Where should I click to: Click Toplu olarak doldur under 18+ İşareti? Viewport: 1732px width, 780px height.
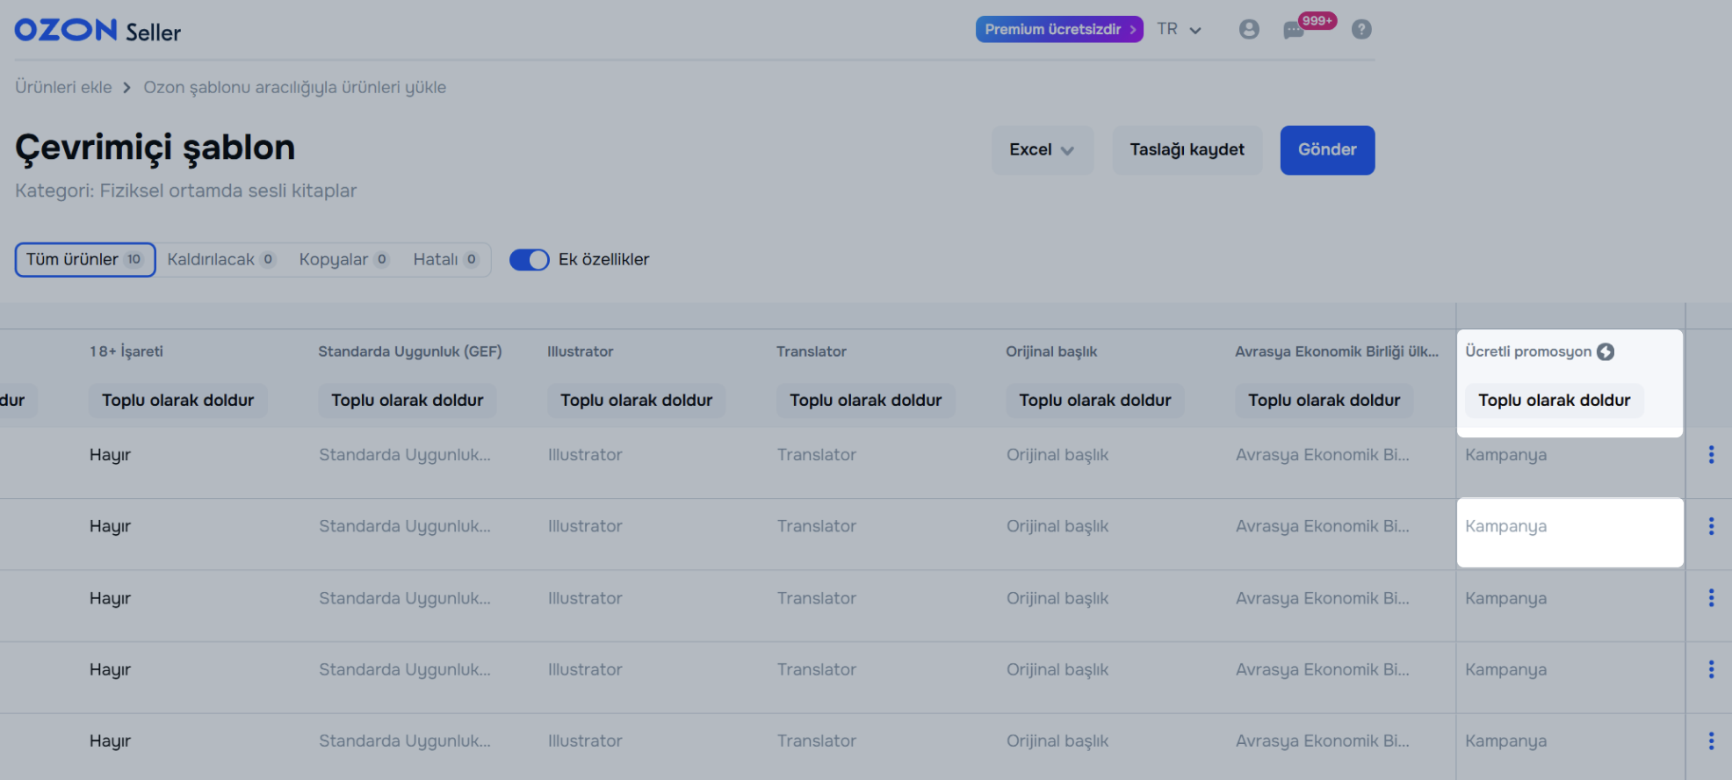tap(177, 401)
